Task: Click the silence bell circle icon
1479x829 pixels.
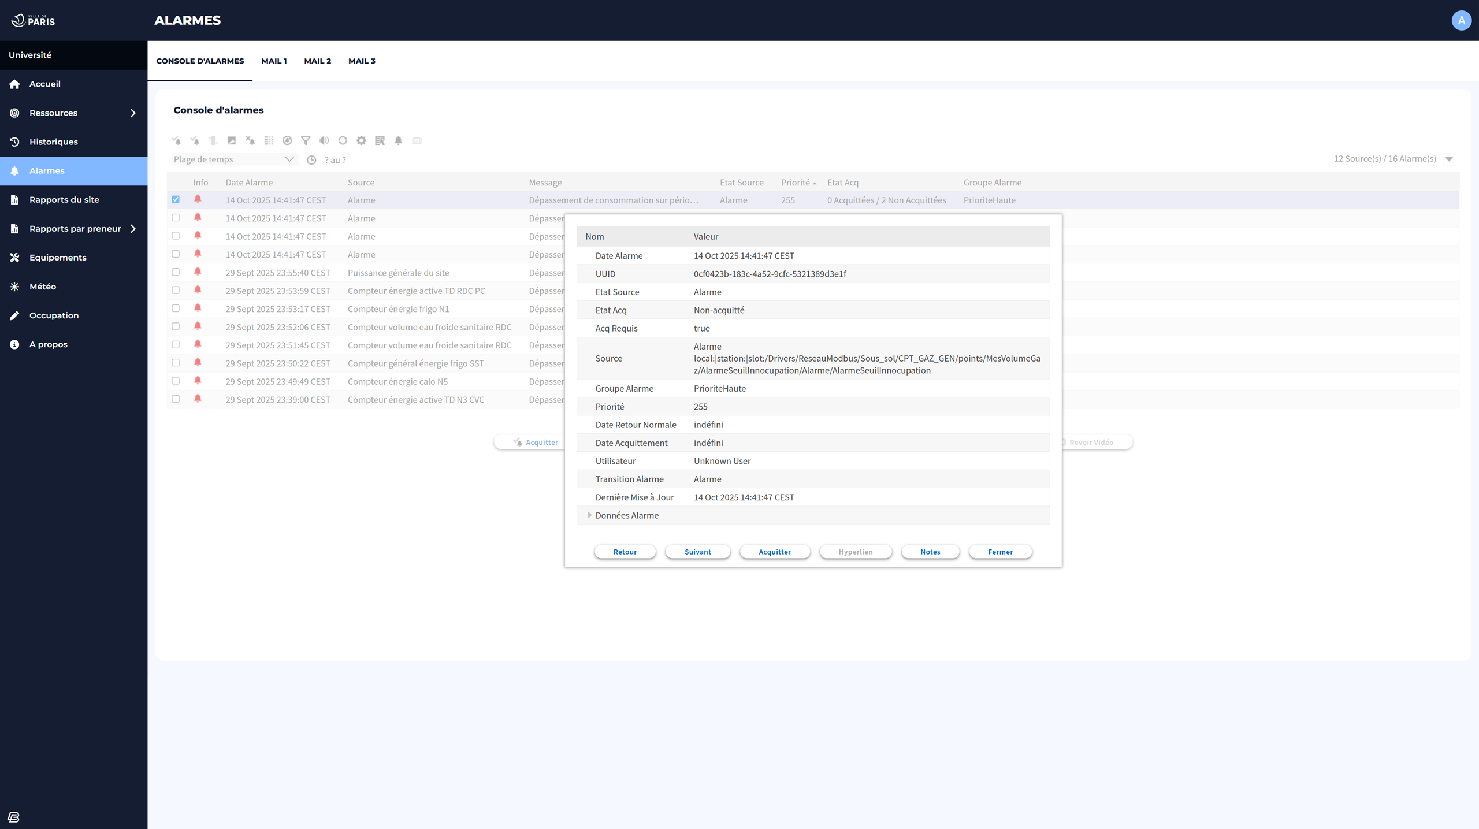Action: pos(287,140)
